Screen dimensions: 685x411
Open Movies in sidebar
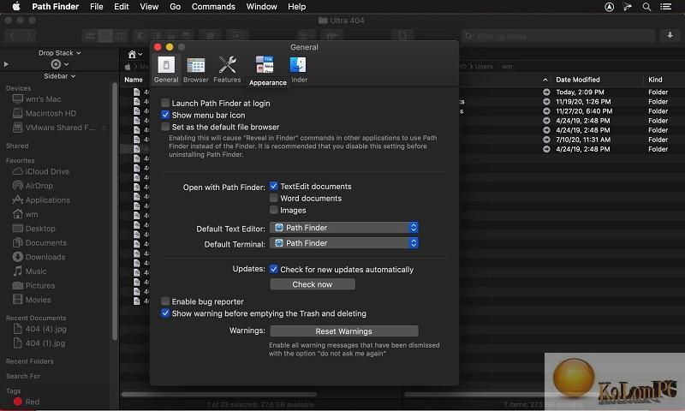(x=32, y=300)
